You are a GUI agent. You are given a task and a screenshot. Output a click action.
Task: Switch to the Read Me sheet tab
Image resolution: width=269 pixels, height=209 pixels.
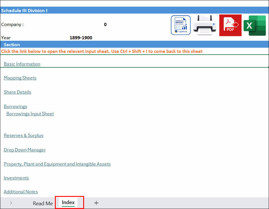click(43, 203)
